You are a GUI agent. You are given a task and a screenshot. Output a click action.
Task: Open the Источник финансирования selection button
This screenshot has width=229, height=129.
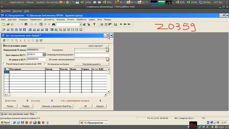107,59
